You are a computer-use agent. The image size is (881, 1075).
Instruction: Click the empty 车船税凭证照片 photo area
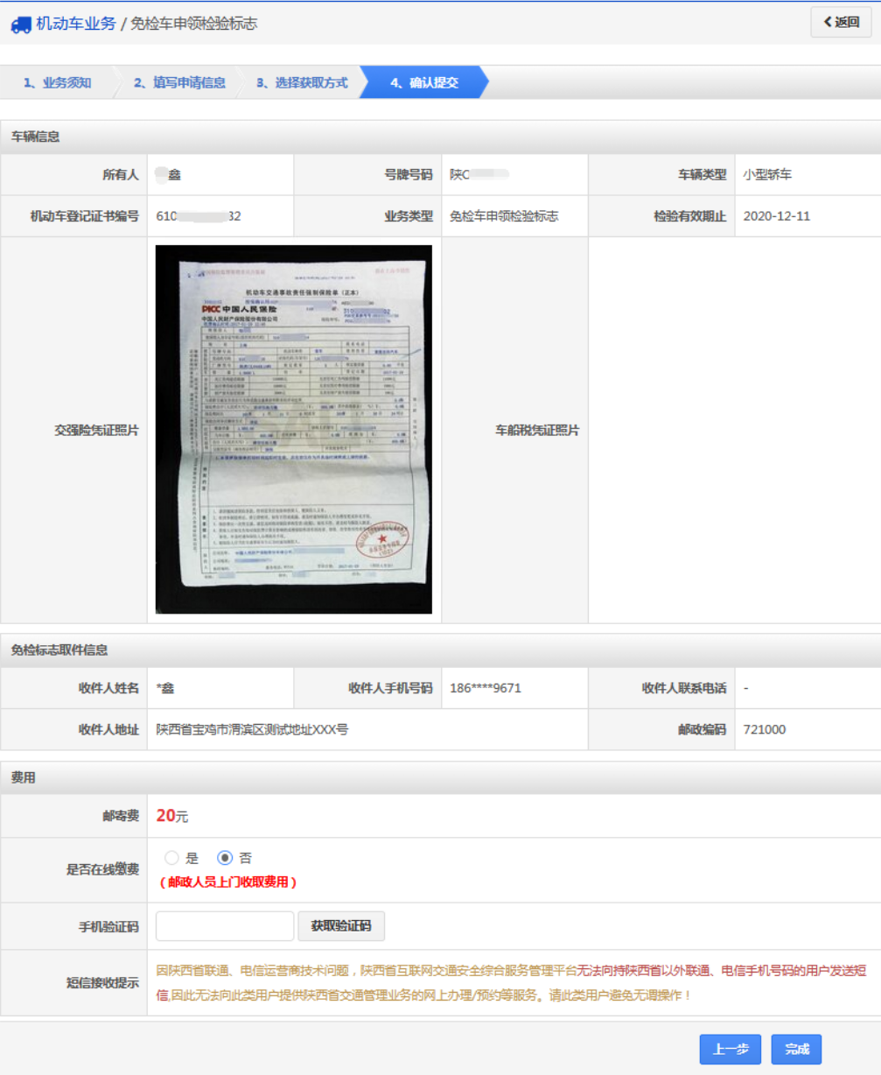click(733, 429)
